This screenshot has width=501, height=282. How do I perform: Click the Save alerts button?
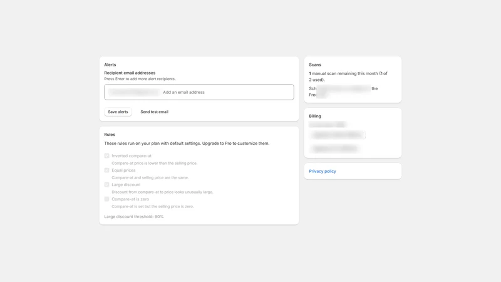[x=118, y=112]
